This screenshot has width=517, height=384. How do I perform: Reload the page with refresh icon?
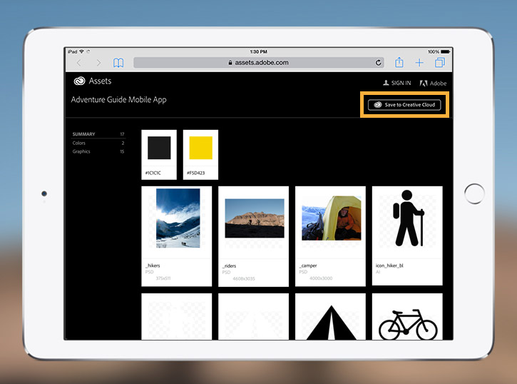(x=378, y=62)
